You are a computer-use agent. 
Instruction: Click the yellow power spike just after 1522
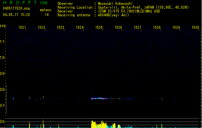pyautogui.click(x=43, y=124)
